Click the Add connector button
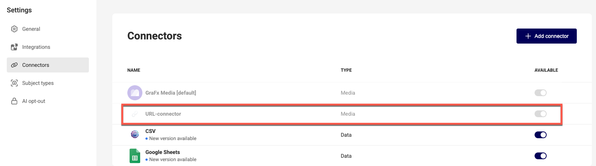 click(546, 36)
